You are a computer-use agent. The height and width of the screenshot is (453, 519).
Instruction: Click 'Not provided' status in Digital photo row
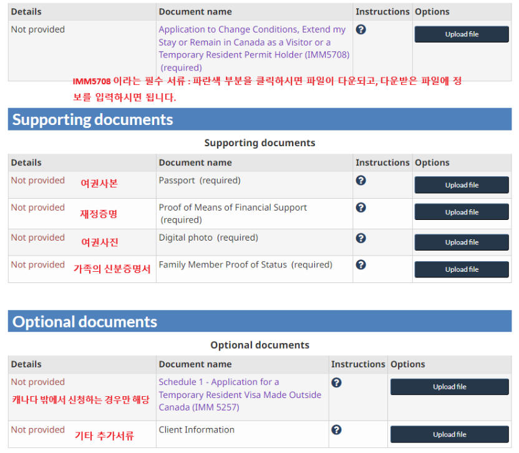(x=37, y=237)
